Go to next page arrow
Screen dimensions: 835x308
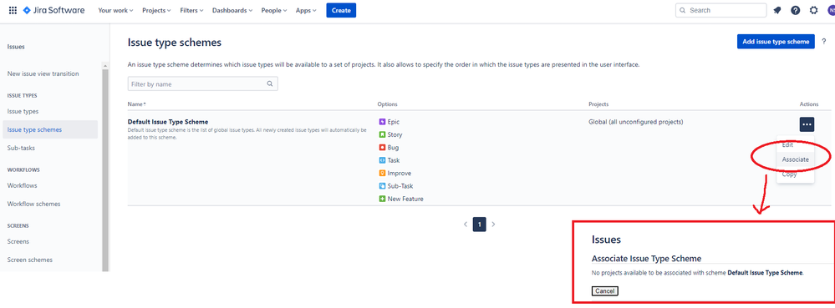493,225
